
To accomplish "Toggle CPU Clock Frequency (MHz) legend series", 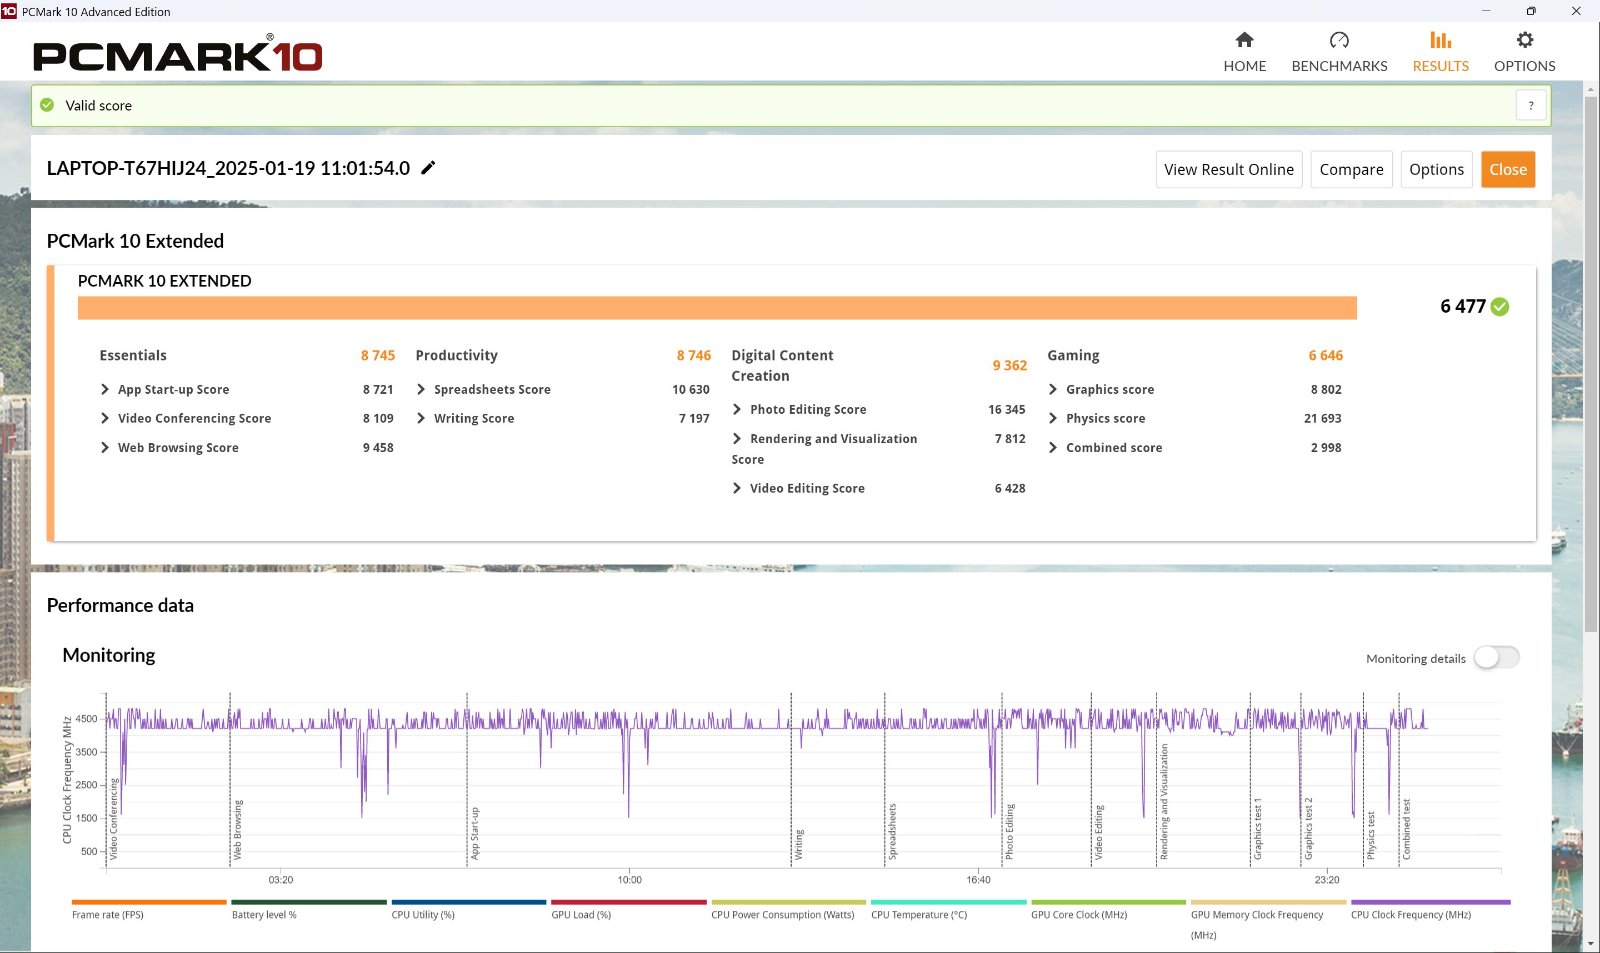I will [x=1430, y=902].
